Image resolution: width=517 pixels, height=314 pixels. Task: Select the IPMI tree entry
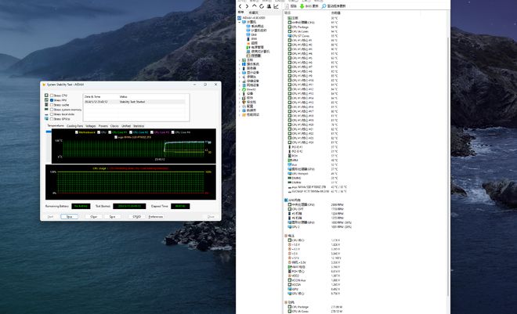pos(251,39)
